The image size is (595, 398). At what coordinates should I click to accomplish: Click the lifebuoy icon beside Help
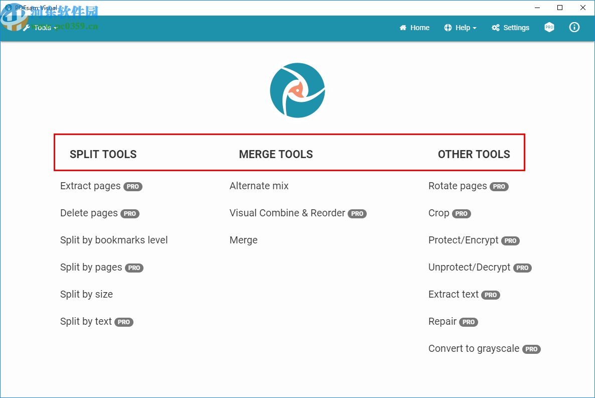448,28
